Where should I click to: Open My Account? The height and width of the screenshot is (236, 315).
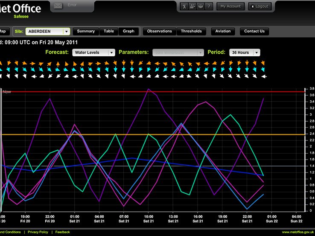[x=230, y=6]
